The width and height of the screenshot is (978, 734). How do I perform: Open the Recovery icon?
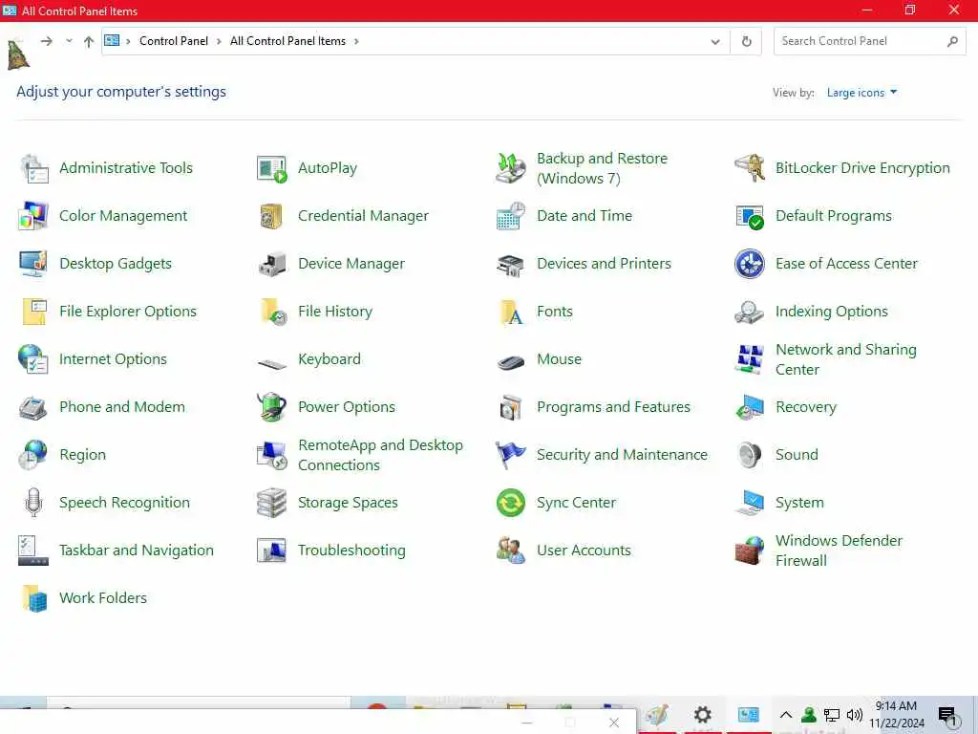[x=750, y=407]
